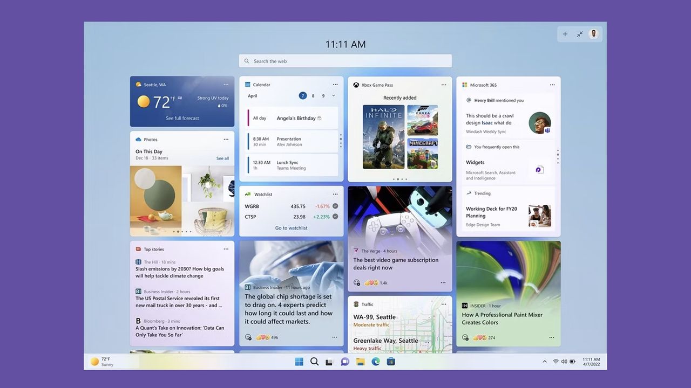Viewport: 691px width, 388px height.
Task: Open your profile avatar on the widgets board
Action: coord(593,33)
